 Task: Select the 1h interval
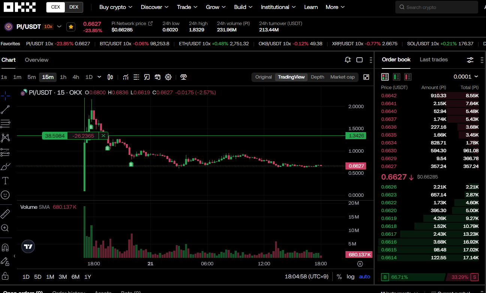point(63,77)
